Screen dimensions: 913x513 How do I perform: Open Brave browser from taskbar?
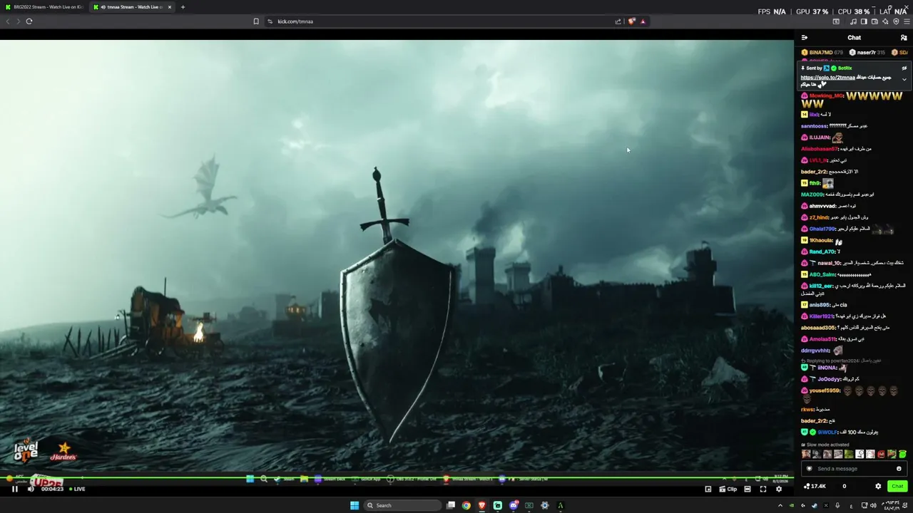point(482,506)
